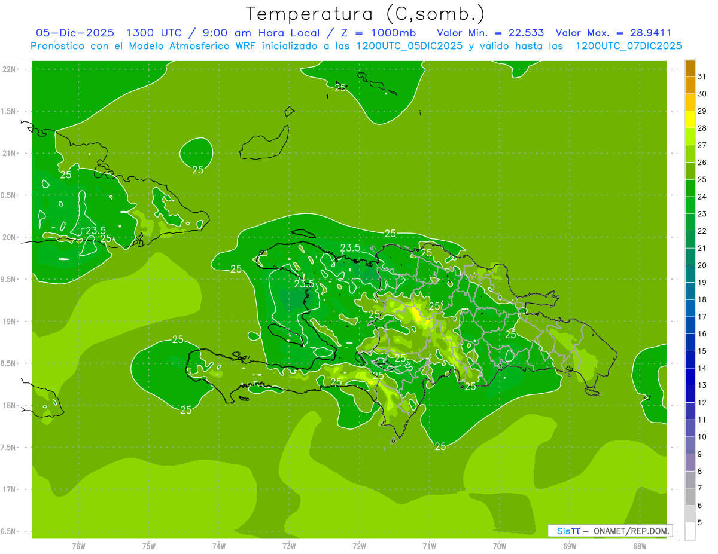Image resolution: width=718 pixels, height=554 pixels.
Task: Click the purple legend band between 9 and 10
Action: tap(690, 446)
